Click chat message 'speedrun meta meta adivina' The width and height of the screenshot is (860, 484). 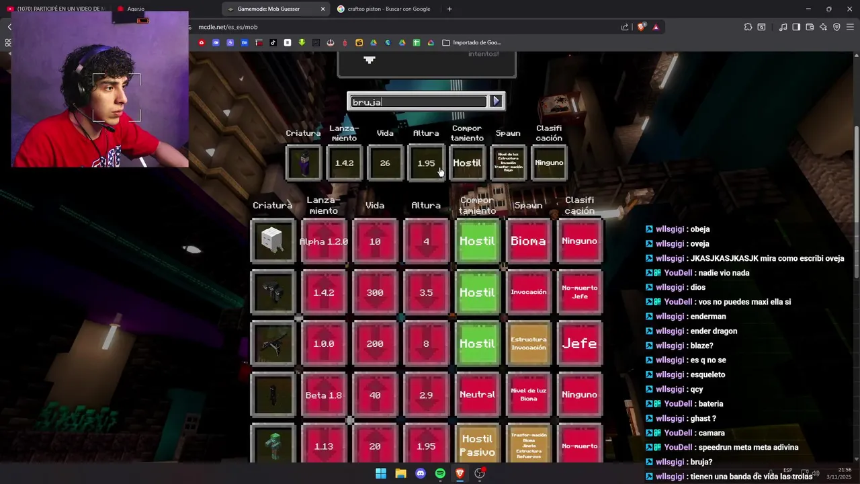[x=748, y=447]
